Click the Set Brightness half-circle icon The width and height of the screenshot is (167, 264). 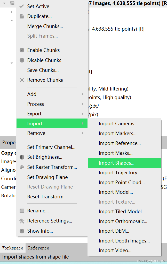click(x=22, y=157)
